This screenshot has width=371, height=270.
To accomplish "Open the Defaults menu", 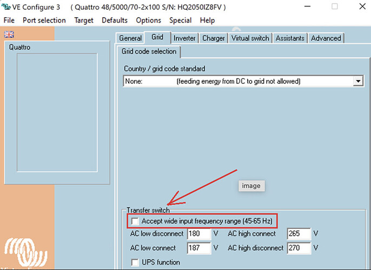I will [x=115, y=21].
